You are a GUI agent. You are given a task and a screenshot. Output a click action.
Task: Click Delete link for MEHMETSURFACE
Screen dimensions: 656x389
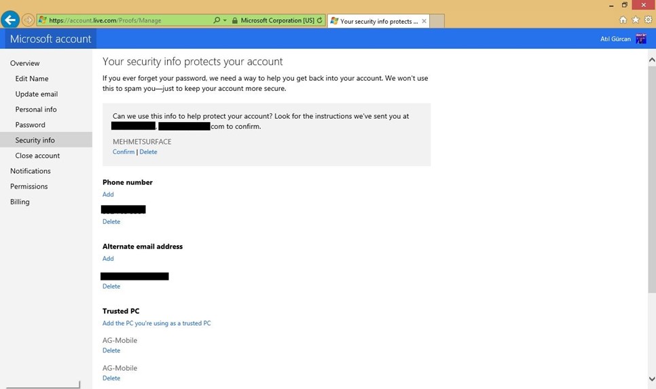point(148,152)
